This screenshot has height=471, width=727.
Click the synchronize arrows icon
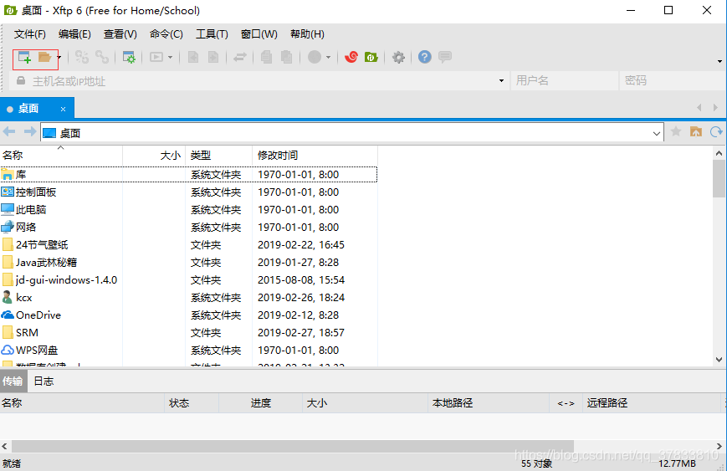point(240,57)
